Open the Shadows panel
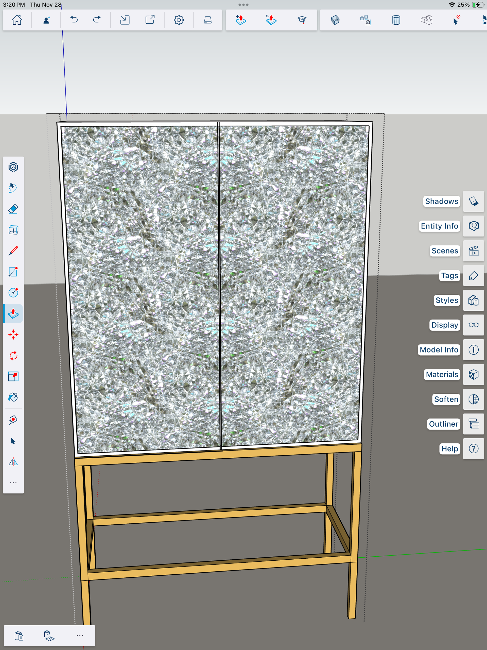The height and width of the screenshot is (650, 487). [473, 201]
